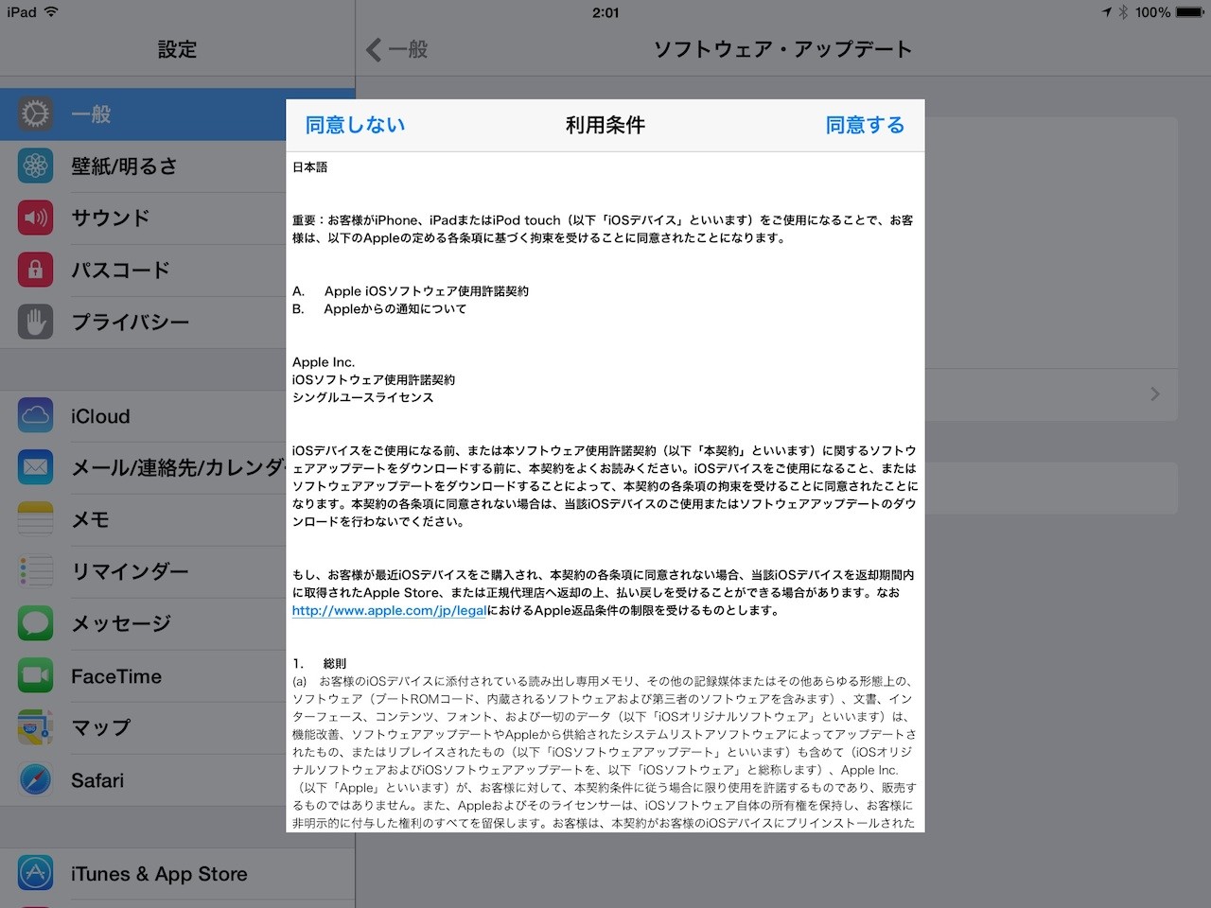The height and width of the screenshot is (908, 1211).
Task: Tap the 設定 sidebar header
Action: pyautogui.click(x=177, y=49)
